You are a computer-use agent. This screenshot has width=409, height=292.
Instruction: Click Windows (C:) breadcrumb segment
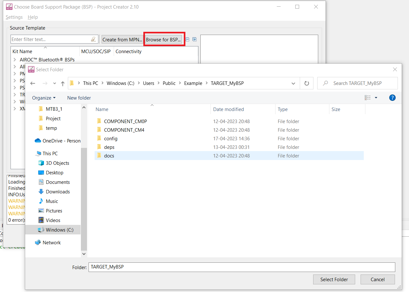(x=120, y=83)
